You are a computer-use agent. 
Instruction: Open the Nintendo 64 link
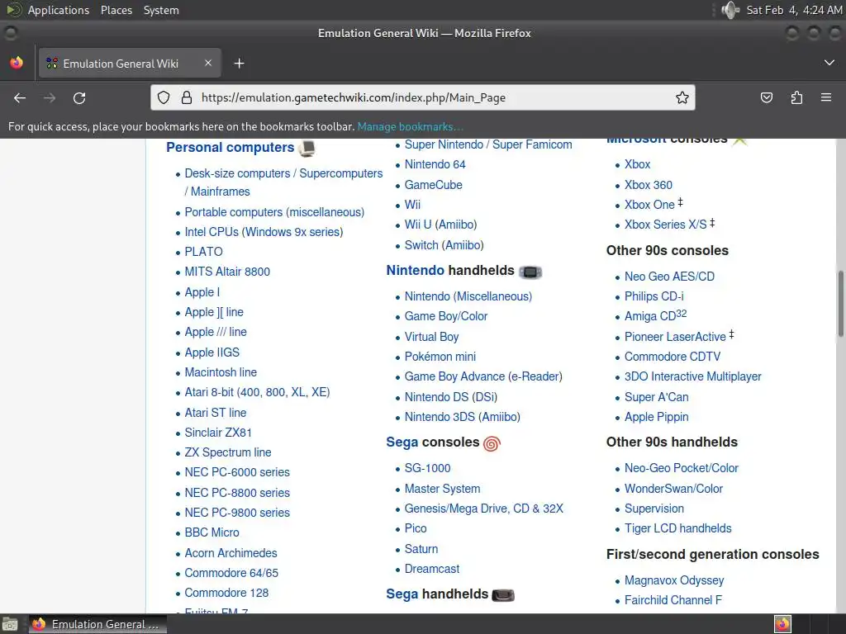(435, 164)
